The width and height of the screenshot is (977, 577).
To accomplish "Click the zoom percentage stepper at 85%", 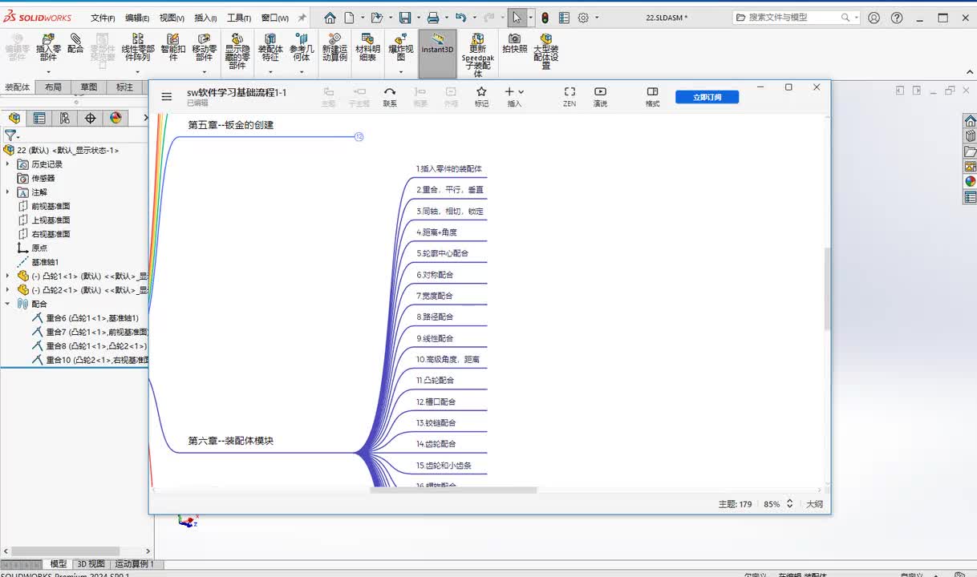I will click(789, 504).
